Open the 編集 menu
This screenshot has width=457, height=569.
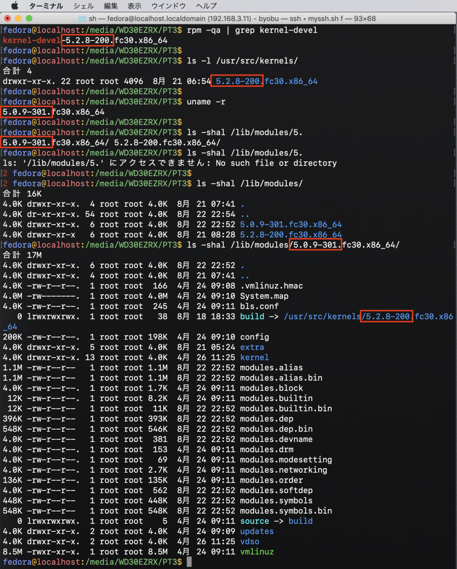(110, 6)
